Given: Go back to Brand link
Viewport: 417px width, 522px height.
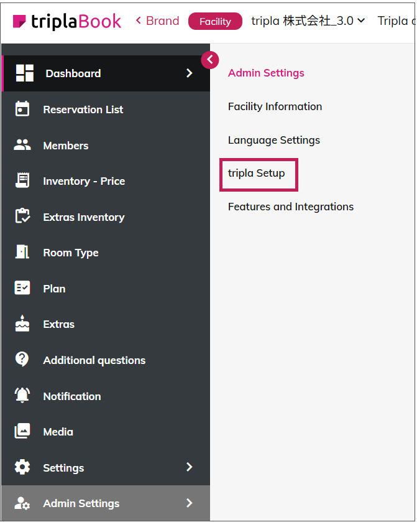Looking at the screenshot, I should click(157, 21).
